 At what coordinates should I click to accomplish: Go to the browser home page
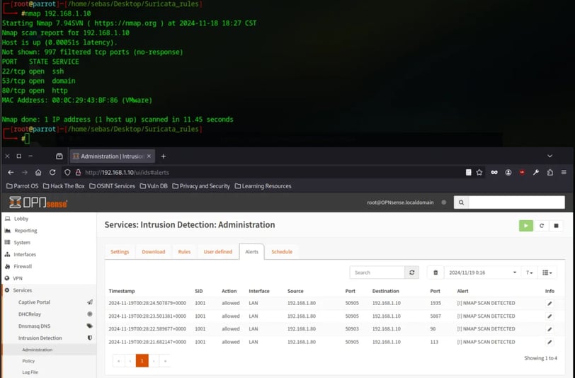38,172
